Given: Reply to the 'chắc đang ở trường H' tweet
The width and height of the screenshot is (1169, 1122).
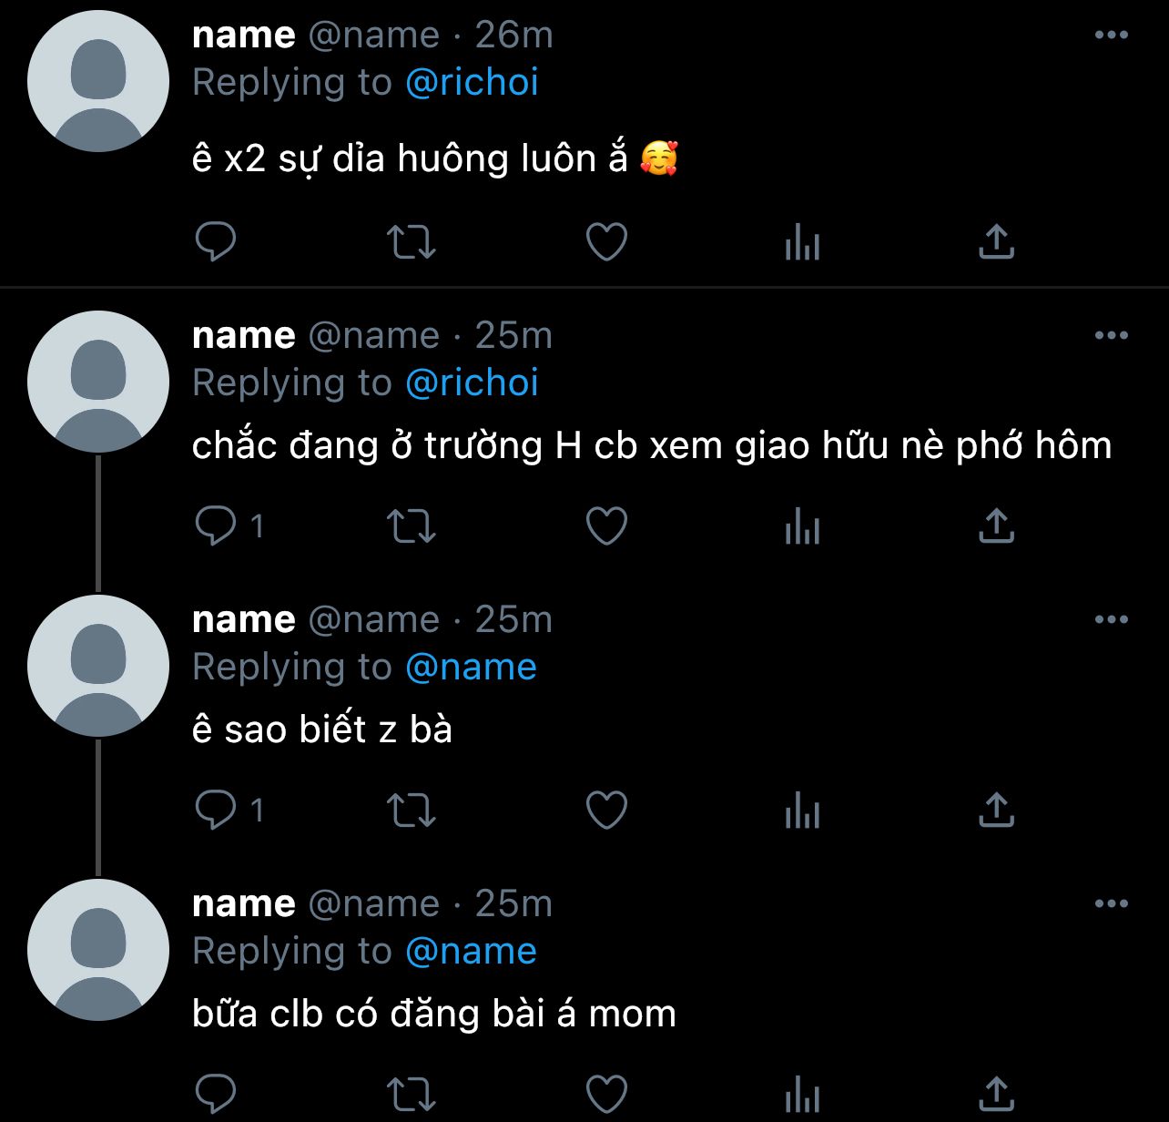Looking at the screenshot, I should coord(216,526).
